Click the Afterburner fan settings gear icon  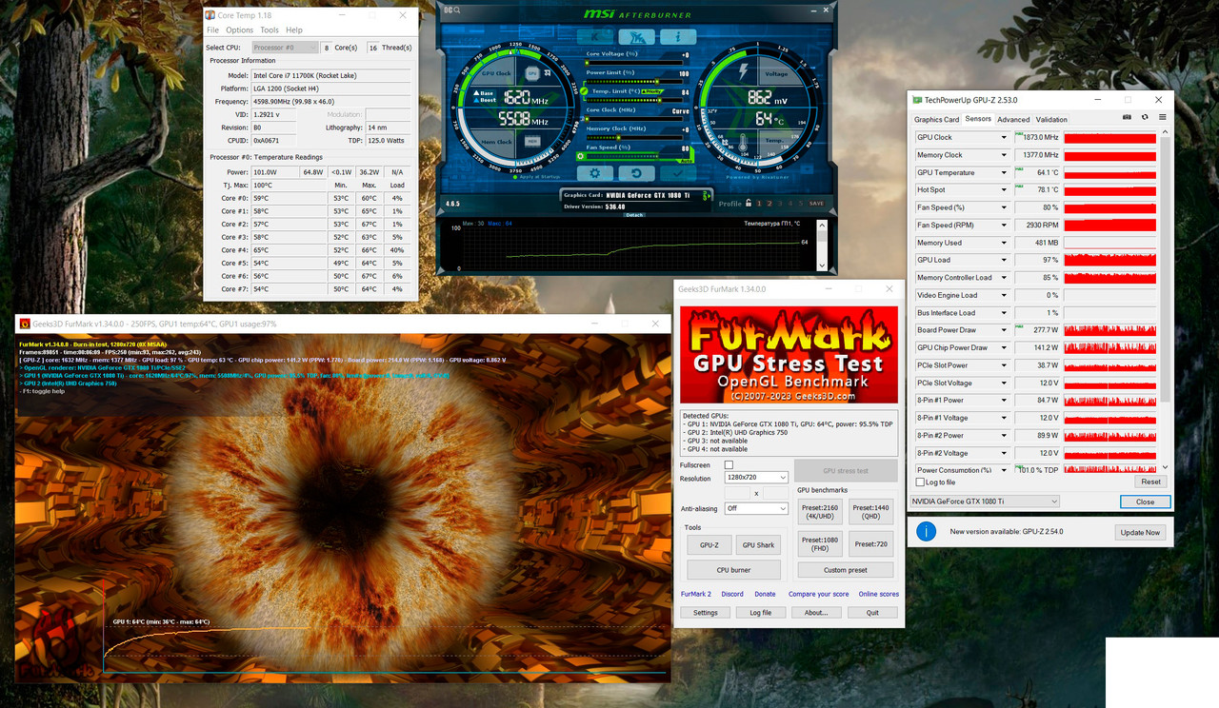point(580,156)
